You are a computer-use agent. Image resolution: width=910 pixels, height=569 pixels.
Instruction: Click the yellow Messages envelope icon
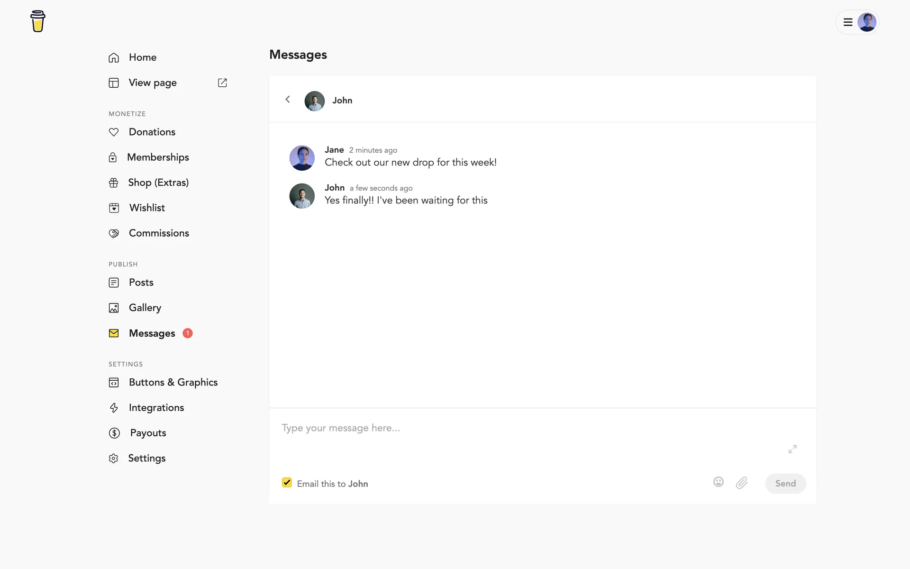(114, 333)
